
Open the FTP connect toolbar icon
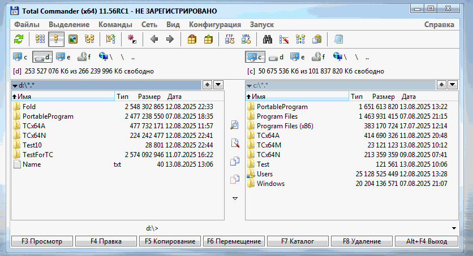pyautogui.click(x=230, y=39)
